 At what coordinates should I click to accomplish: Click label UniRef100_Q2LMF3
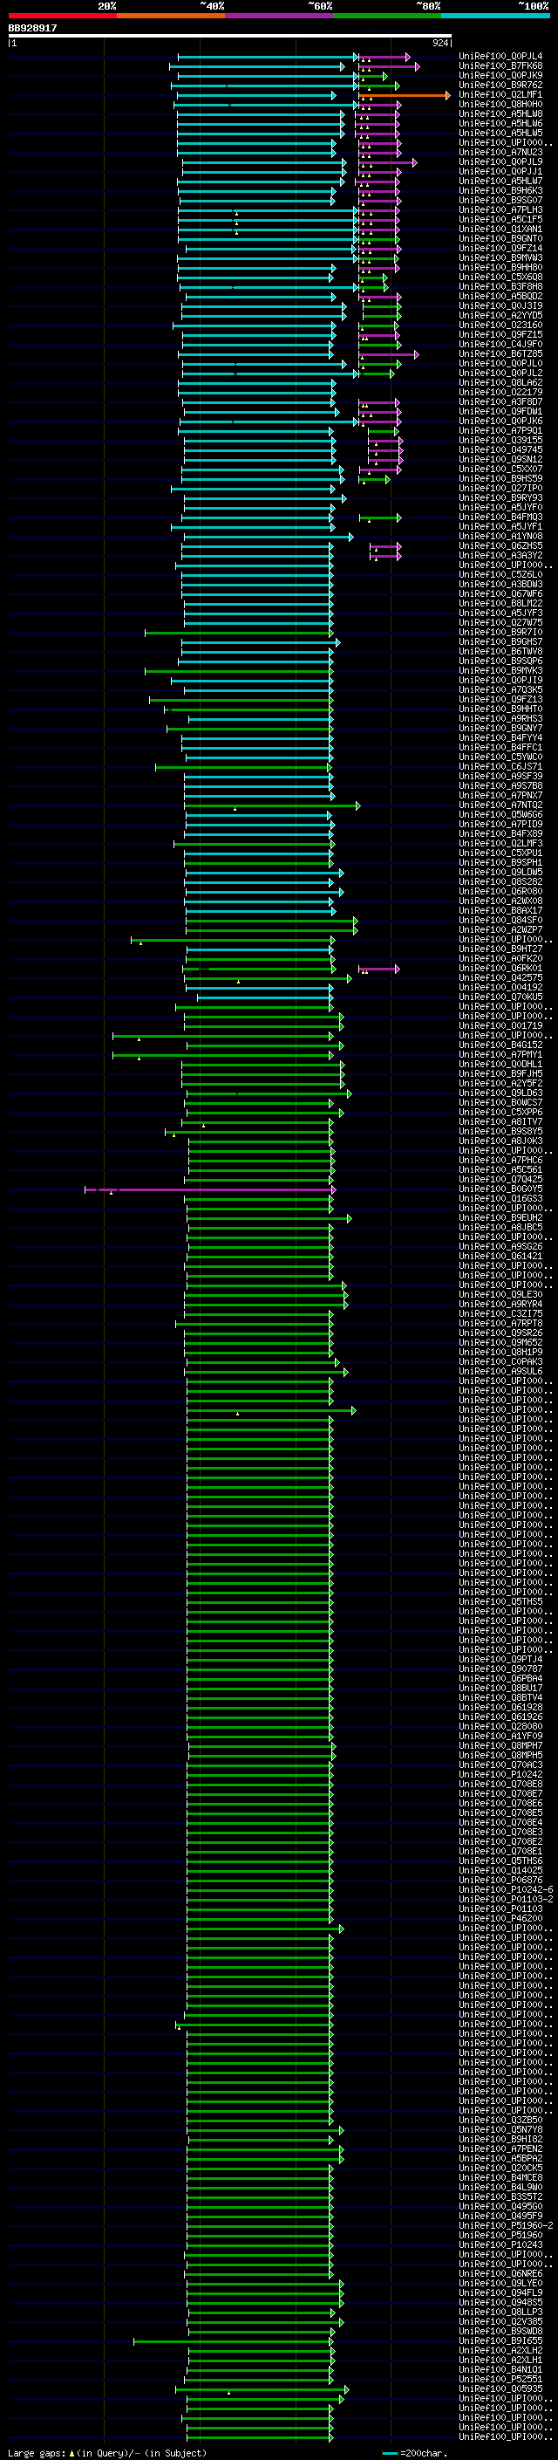point(500,844)
